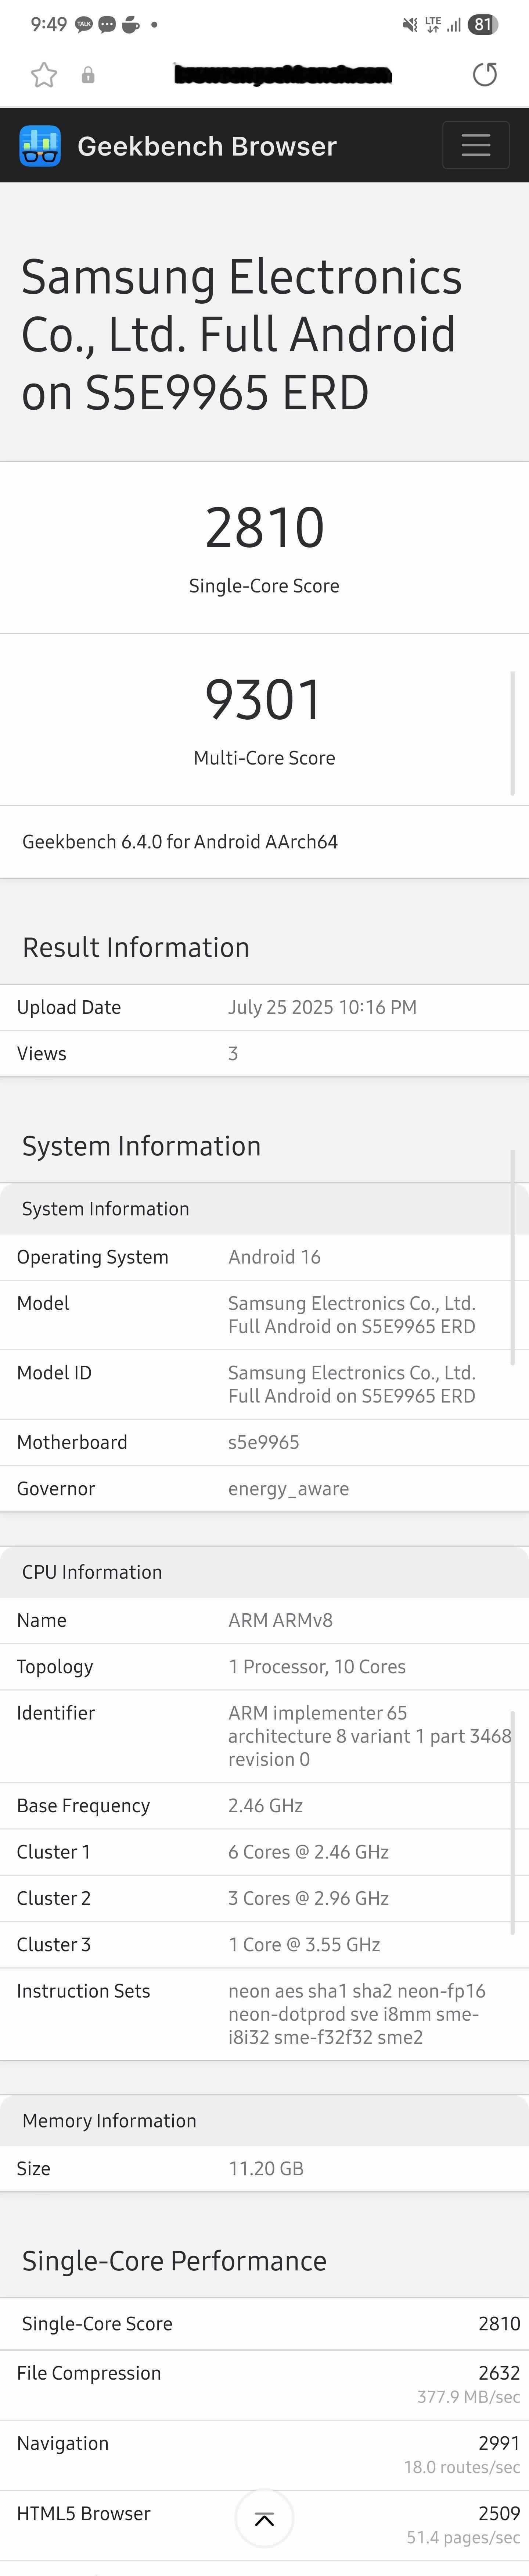Tap the Instruction Sets value text
The height and width of the screenshot is (2576, 529).
tap(357, 2014)
